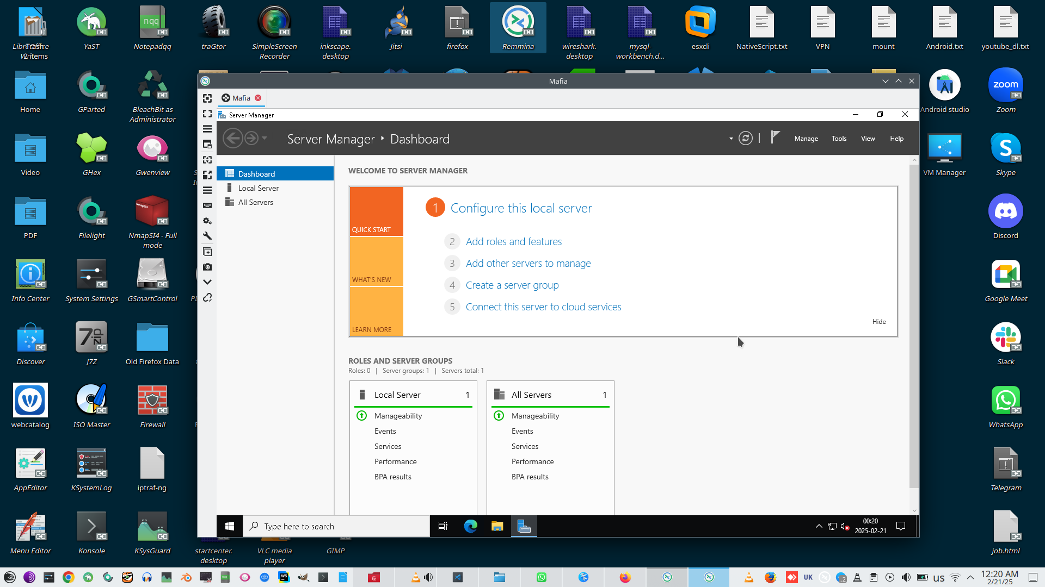Open the dropdown arrow beside the refresh icon
This screenshot has width=1045, height=587.
(731, 139)
